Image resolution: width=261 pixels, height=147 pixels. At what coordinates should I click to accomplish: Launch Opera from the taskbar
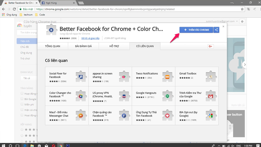(54, 145)
